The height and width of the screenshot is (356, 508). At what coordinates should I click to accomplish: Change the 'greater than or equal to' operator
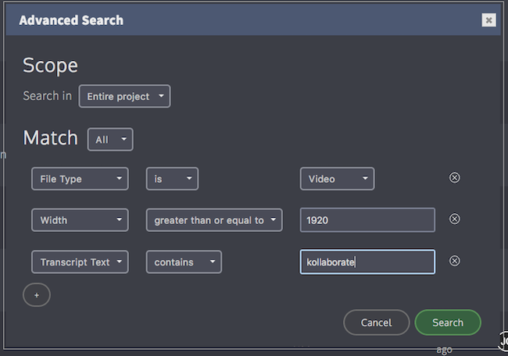pyautogui.click(x=214, y=220)
